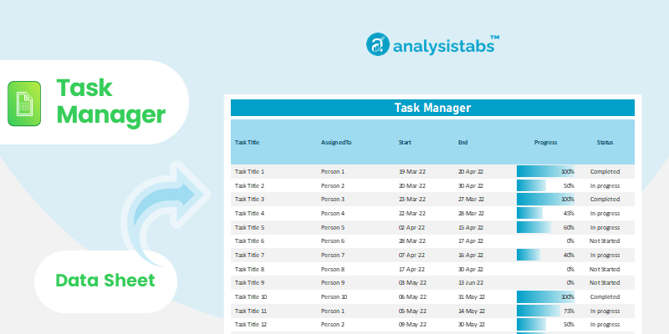Click Task Title 10's Completed status
This screenshot has height=334, width=669.
pyautogui.click(x=605, y=296)
